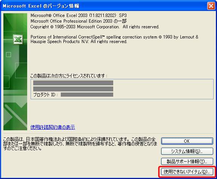Select the second redacted licensee bar
The height and width of the screenshot is (179, 217).
[73, 89]
